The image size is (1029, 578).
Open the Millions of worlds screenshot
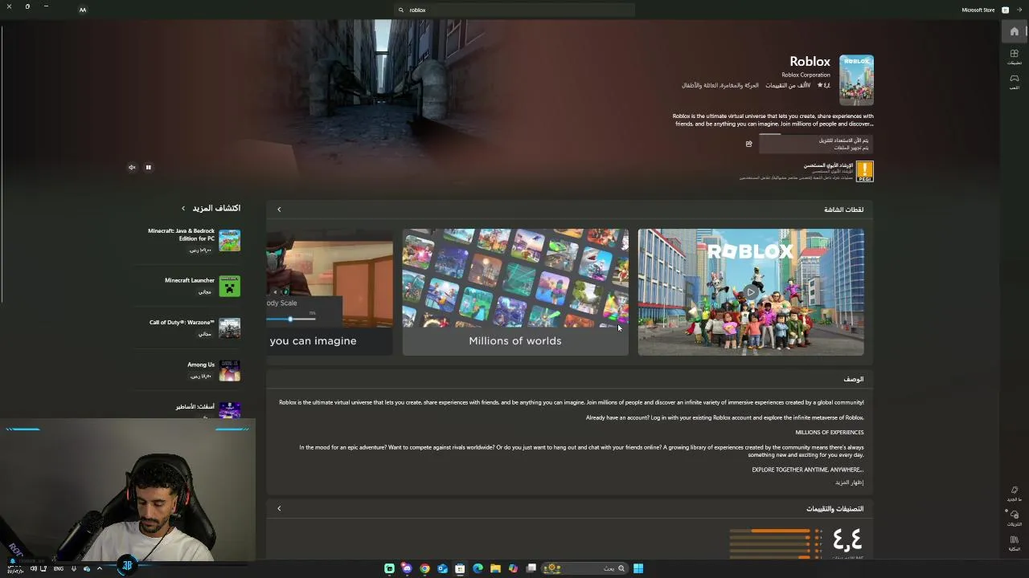pyautogui.click(x=515, y=291)
